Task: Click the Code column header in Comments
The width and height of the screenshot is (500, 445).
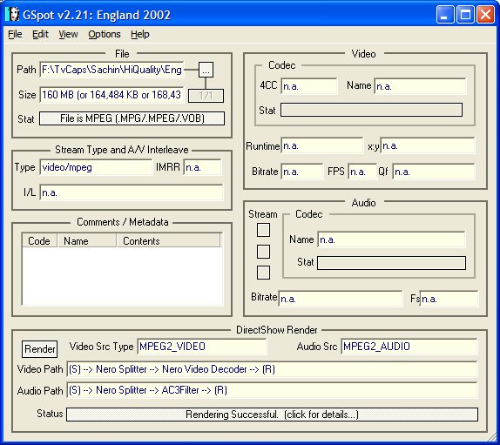Action: 39,240
